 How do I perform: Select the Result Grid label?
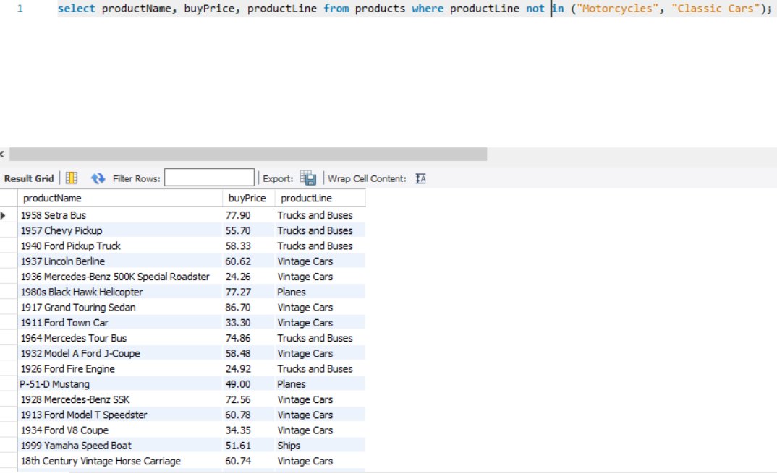coord(29,178)
